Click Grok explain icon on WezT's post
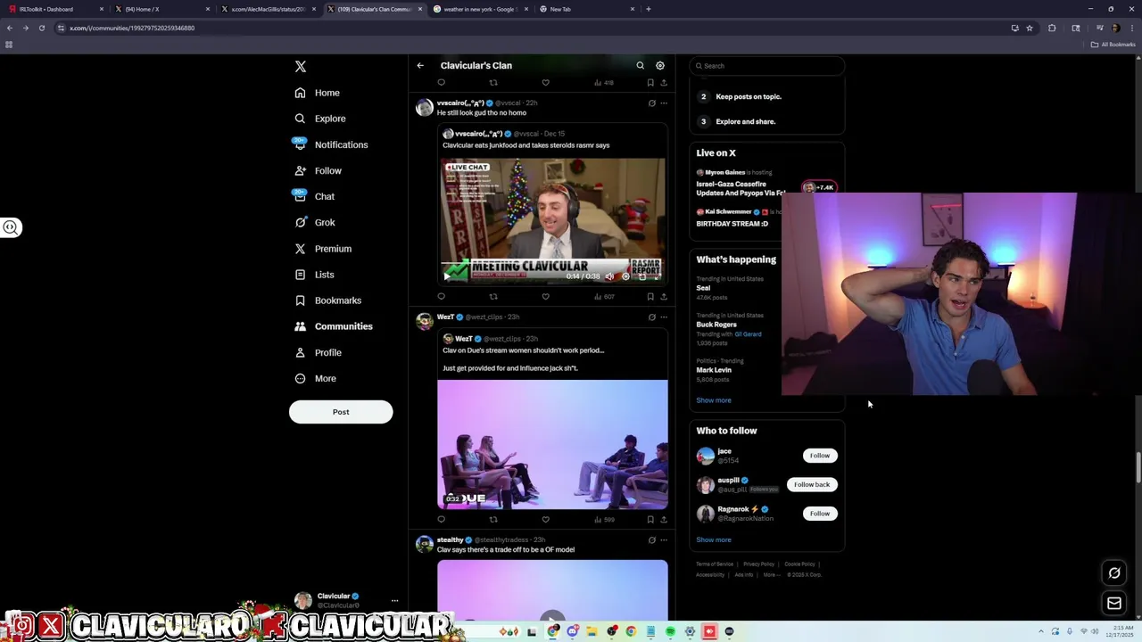The height and width of the screenshot is (642, 1142). click(x=651, y=317)
